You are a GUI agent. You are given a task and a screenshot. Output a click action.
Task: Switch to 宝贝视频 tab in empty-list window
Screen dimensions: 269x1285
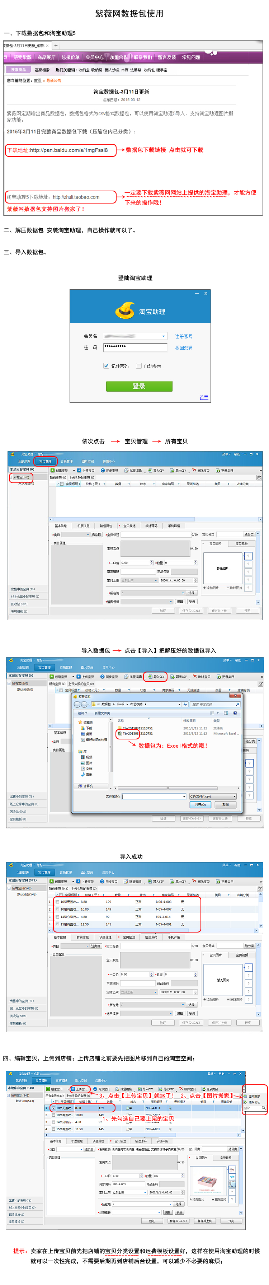tap(242, 543)
